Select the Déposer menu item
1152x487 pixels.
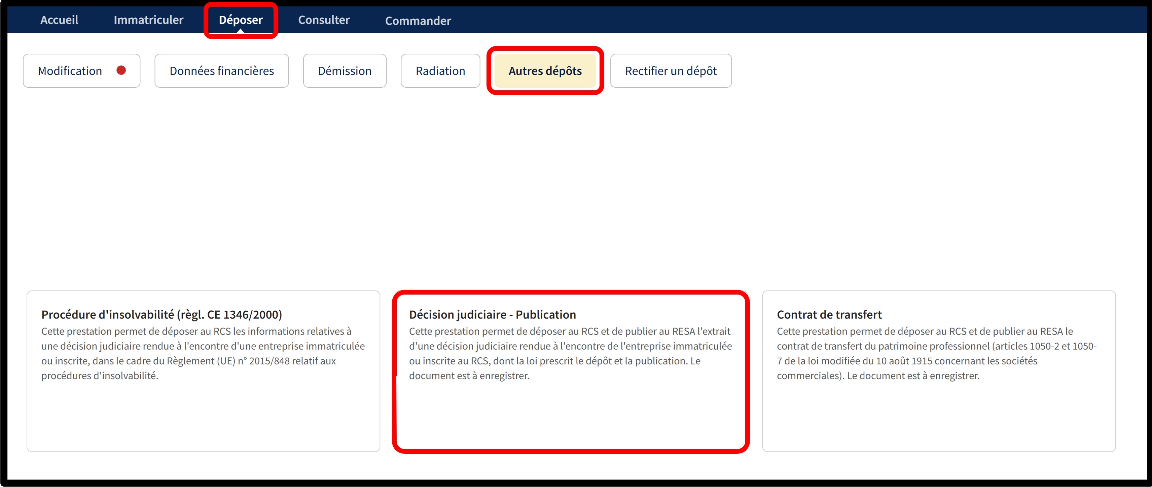point(241,20)
